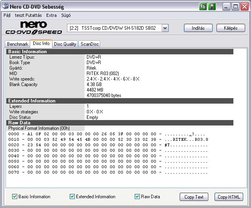The width and height of the screenshot is (251, 208).
Task: Click the Extended Information section header
Action: tap(120, 101)
